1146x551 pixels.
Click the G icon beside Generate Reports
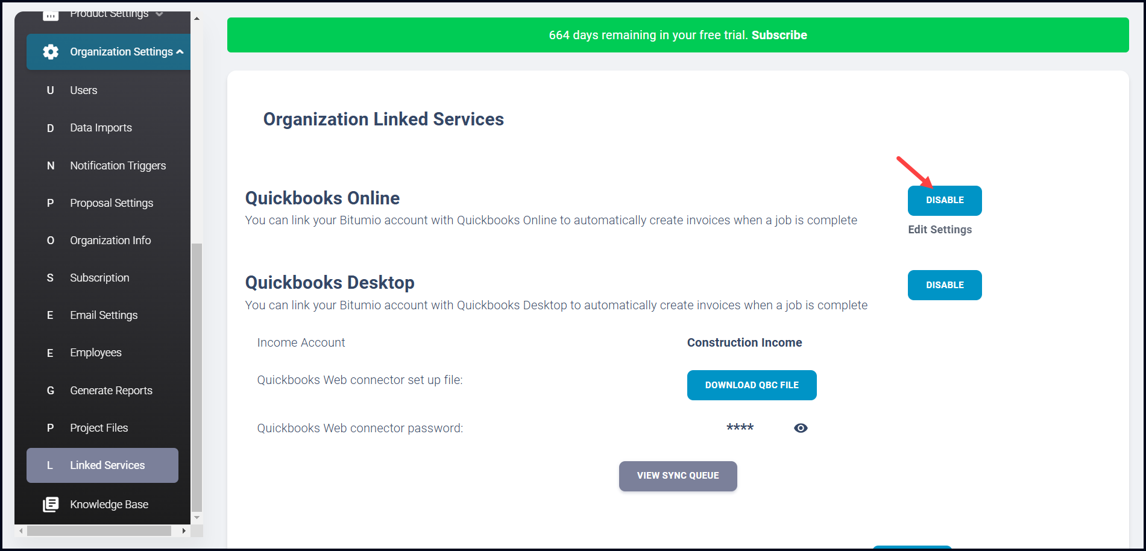51,391
